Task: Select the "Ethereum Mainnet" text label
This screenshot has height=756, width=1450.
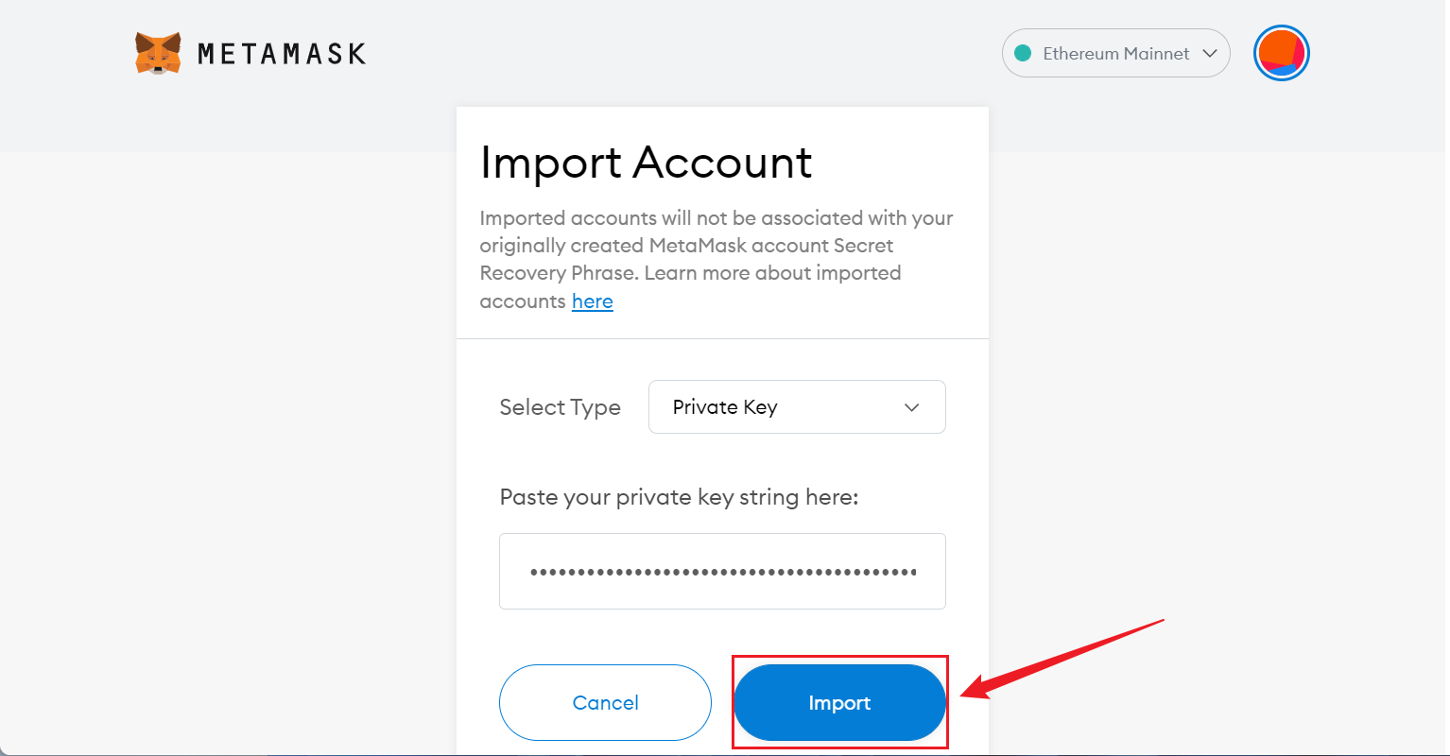Action: [x=1115, y=54]
